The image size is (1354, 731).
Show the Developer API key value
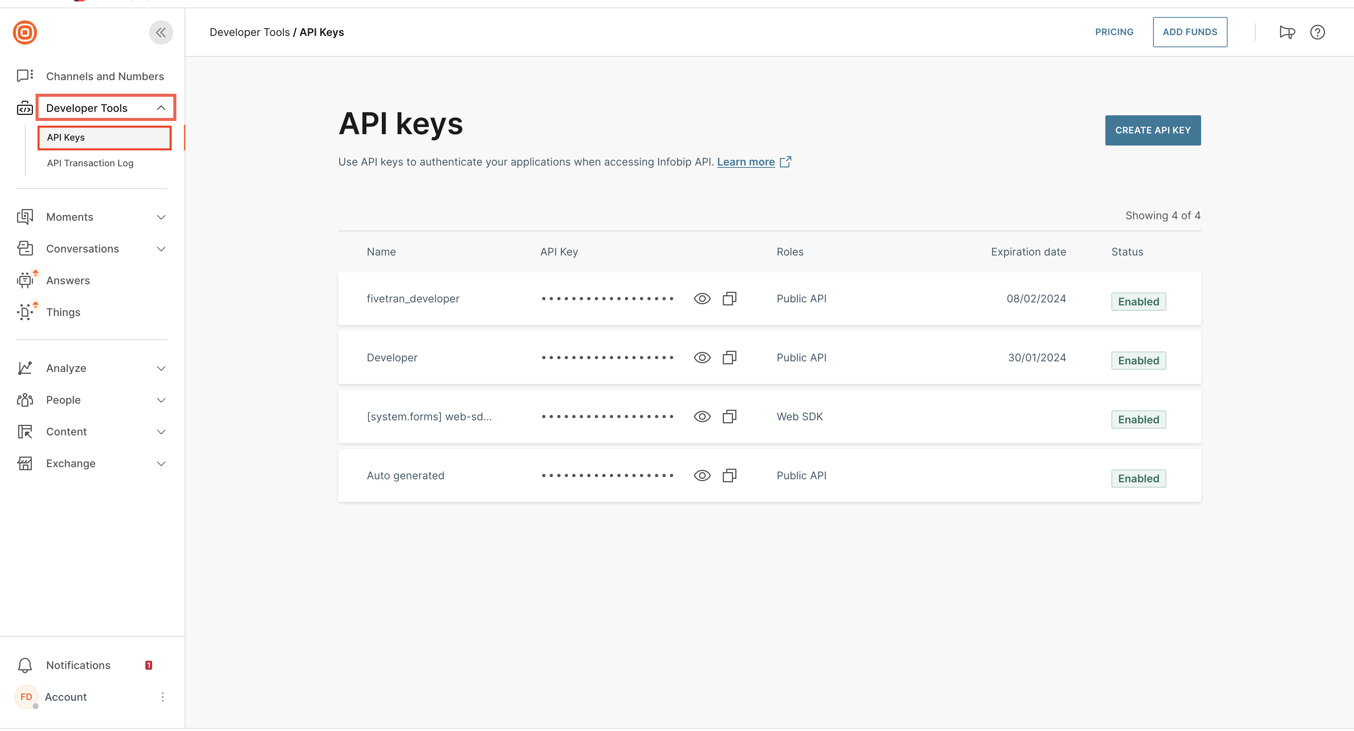[x=702, y=358]
